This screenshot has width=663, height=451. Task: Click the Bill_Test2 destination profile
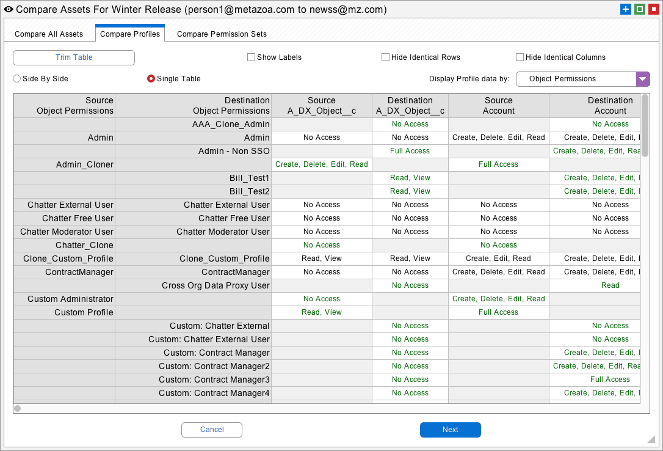pyautogui.click(x=194, y=192)
